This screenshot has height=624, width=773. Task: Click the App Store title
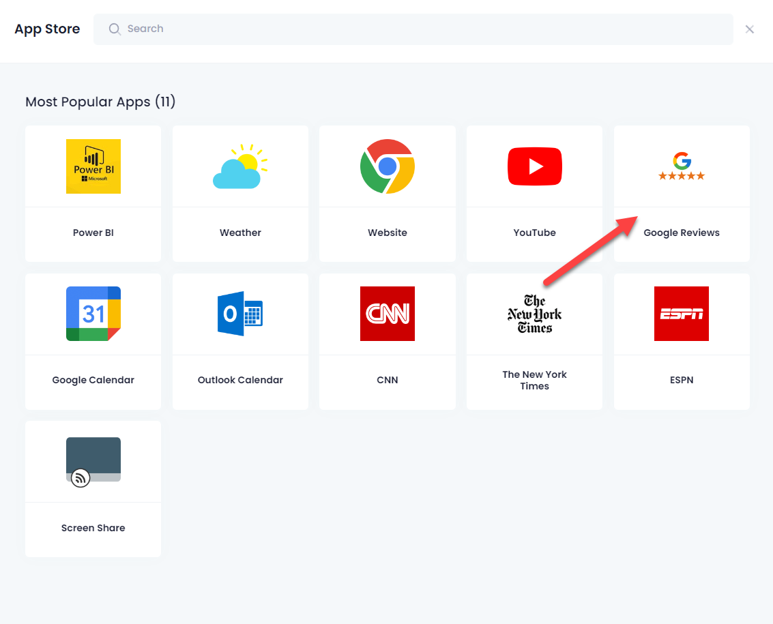click(x=47, y=29)
